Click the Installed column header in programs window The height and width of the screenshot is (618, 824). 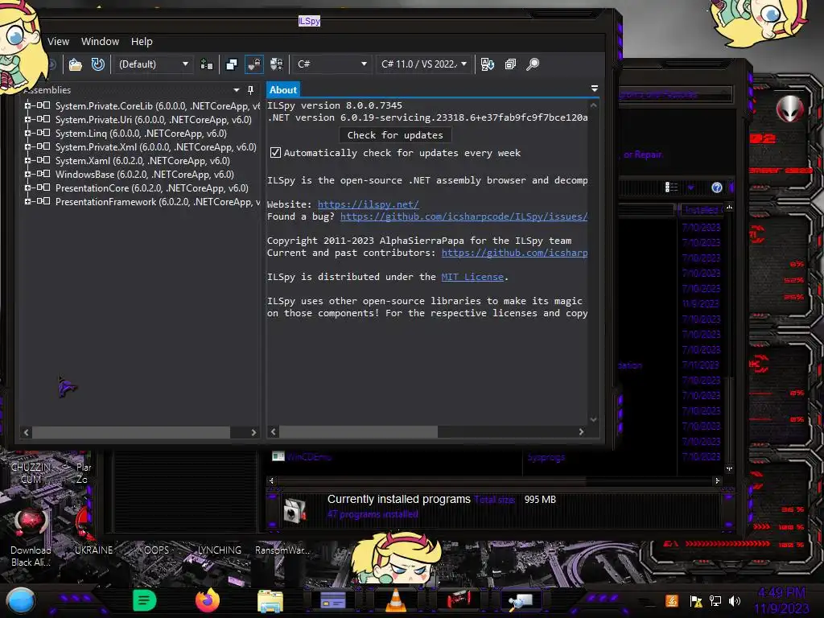[x=701, y=210]
